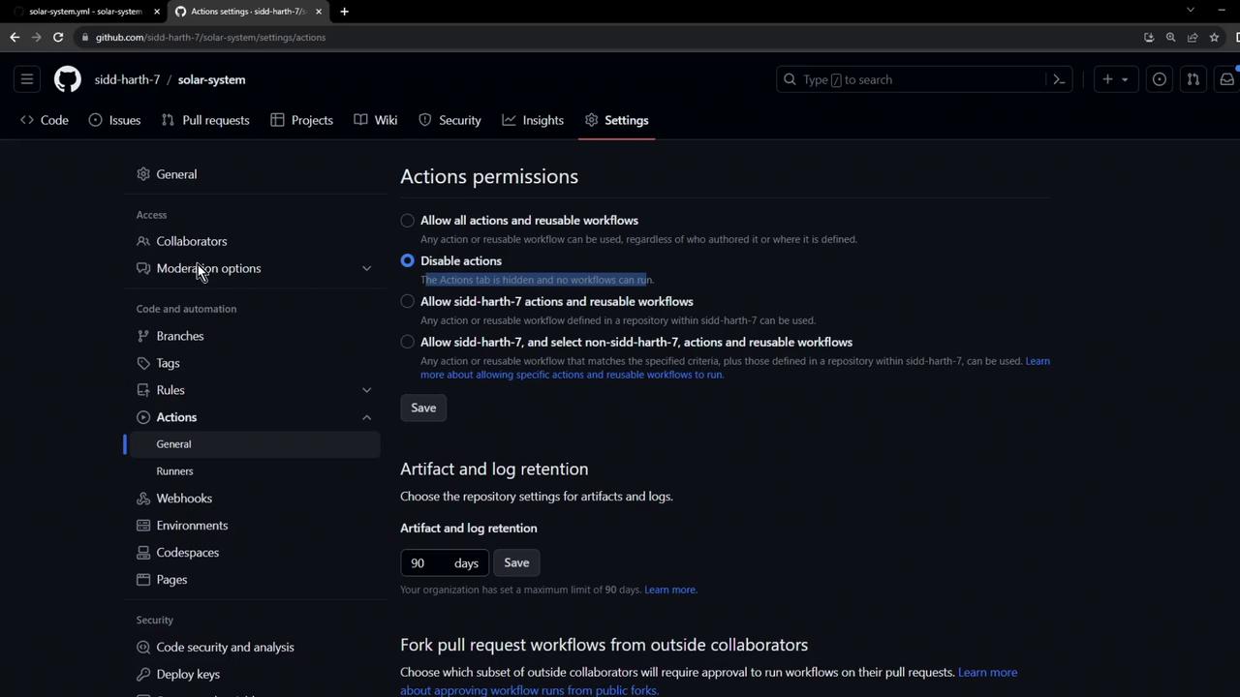Collapse the Actions sidebar section
Image resolution: width=1240 pixels, height=697 pixels.
(366, 417)
